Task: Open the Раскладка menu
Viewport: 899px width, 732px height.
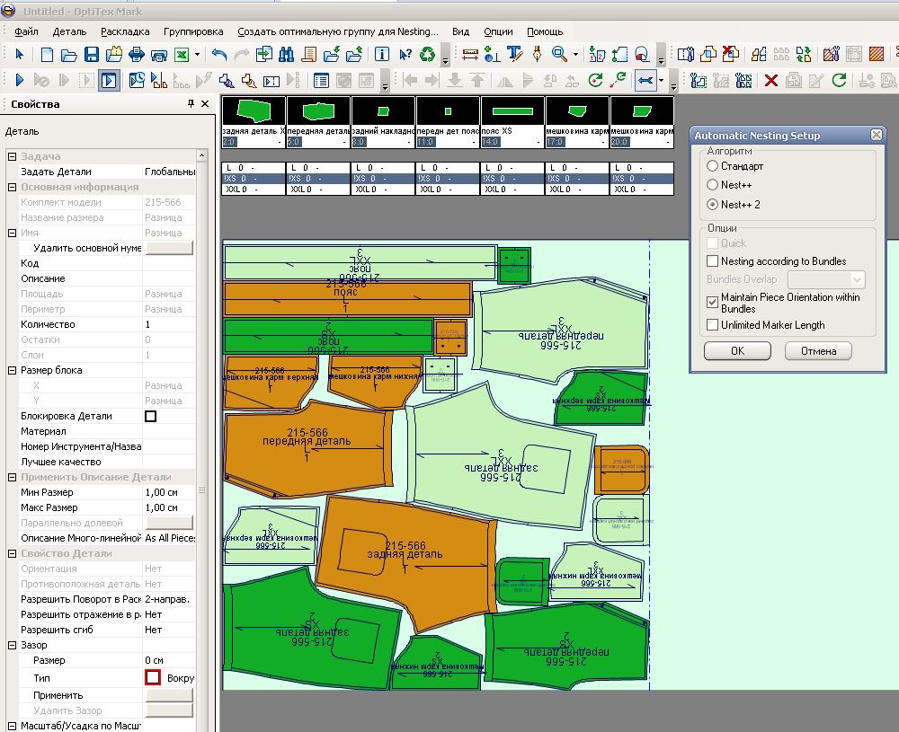Action: (x=125, y=31)
